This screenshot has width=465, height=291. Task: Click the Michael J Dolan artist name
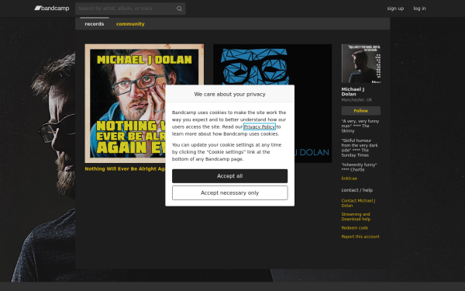[x=353, y=92]
